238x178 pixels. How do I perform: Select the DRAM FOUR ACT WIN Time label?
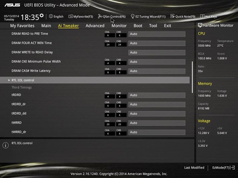pos(32,43)
